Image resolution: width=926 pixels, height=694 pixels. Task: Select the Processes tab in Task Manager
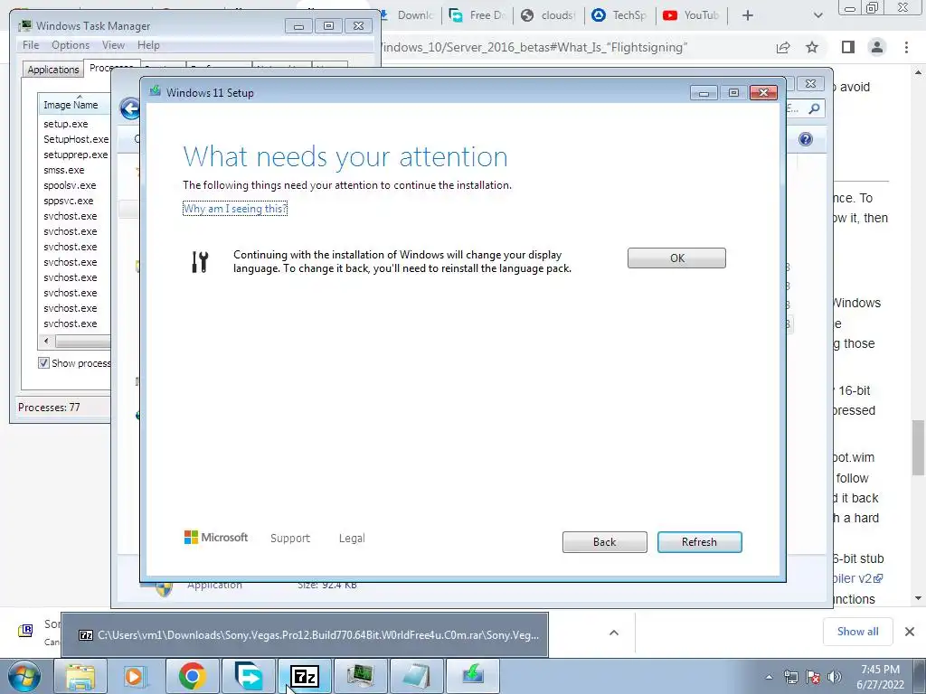(x=111, y=67)
